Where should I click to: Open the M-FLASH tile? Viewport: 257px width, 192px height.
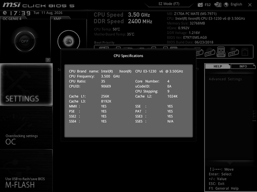[x=26, y=170]
